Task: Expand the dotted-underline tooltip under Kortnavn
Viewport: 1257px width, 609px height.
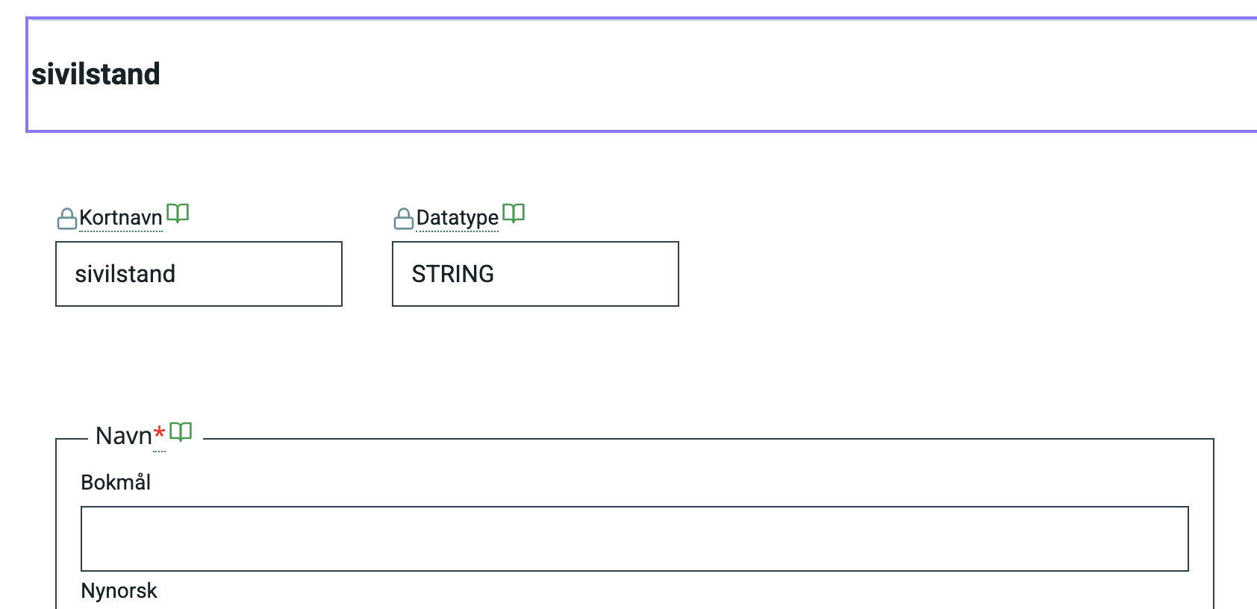Action: click(x=120, y=219)
